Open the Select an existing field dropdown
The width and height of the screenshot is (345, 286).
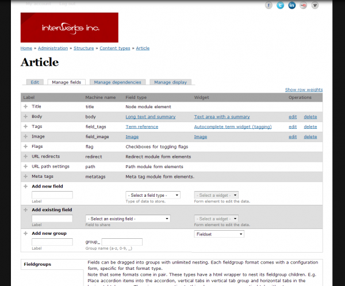coord(128,219)
